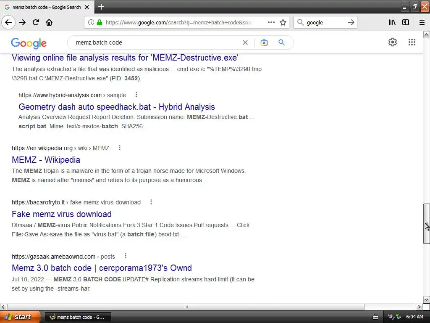Viewport: 430px width, 323px height.
Task: Open options menu beside hybrid-analysis.com result
Action: pos(136,95)
